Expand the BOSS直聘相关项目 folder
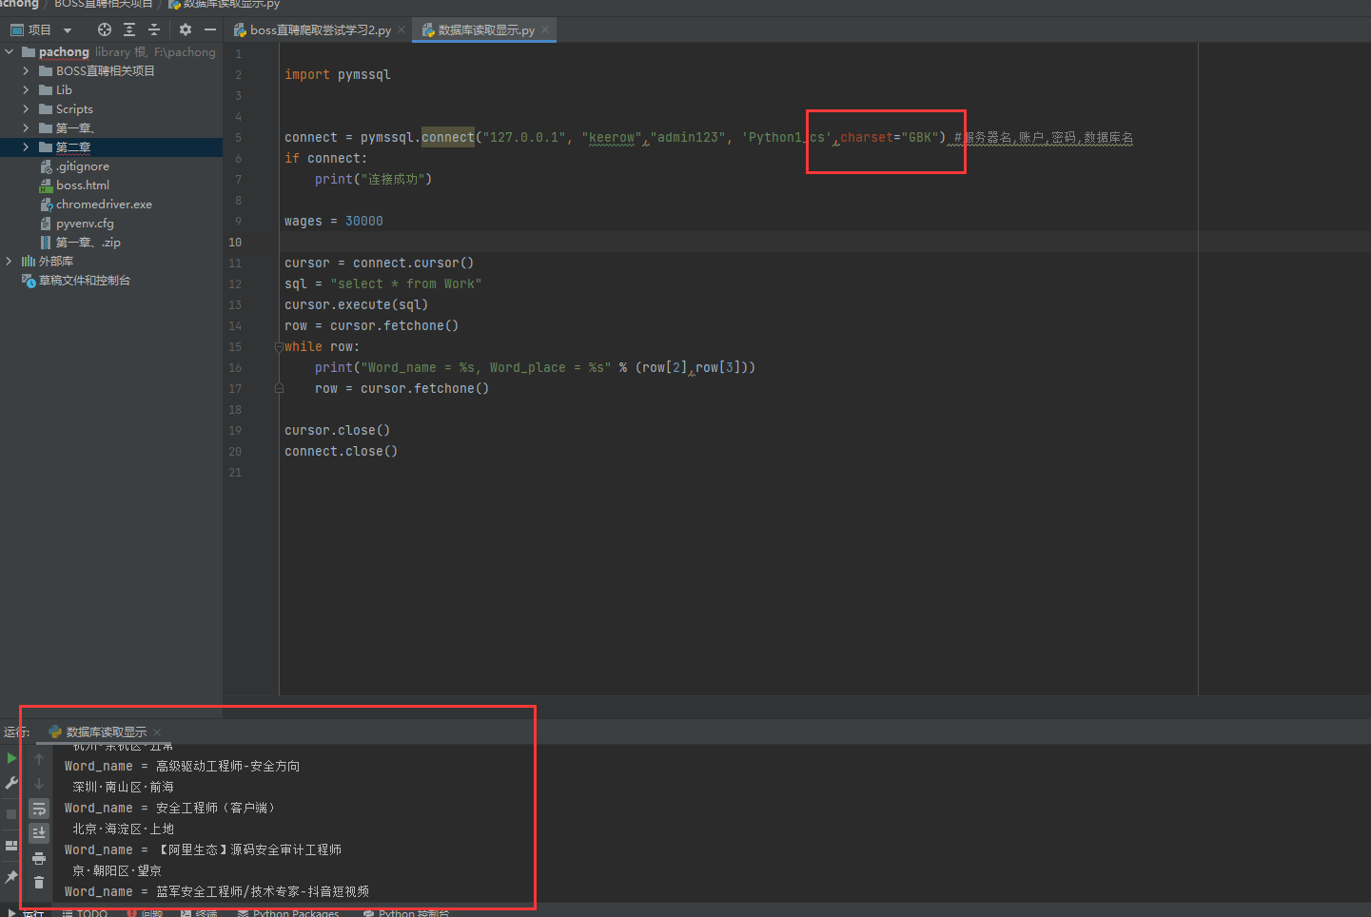 (x=26, y=71)
